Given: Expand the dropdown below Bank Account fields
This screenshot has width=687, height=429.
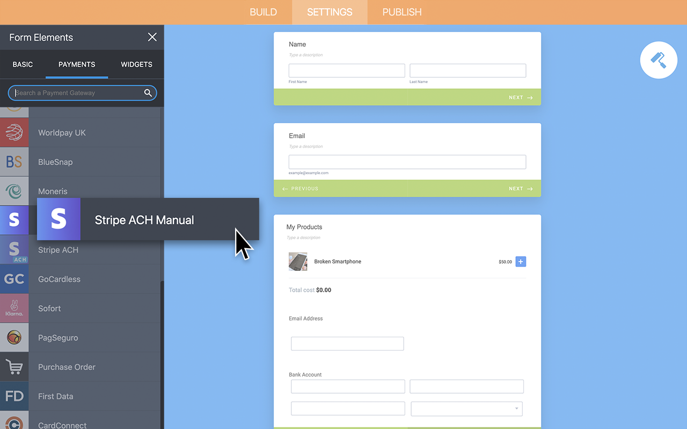Looking at the screenshot, I should [466, 409].
